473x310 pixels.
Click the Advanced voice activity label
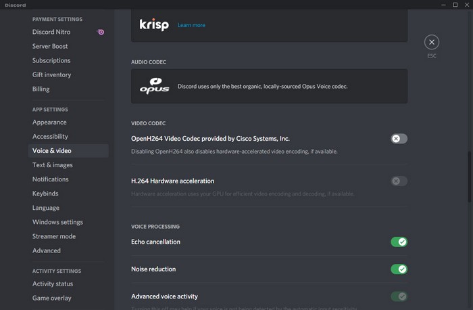(x=164, y=296)
